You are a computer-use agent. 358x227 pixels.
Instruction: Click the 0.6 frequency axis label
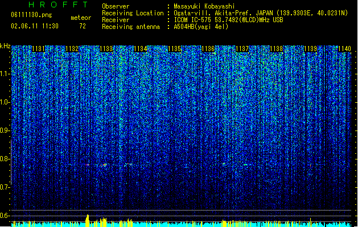pyautogui.click(x=5, y=216)
